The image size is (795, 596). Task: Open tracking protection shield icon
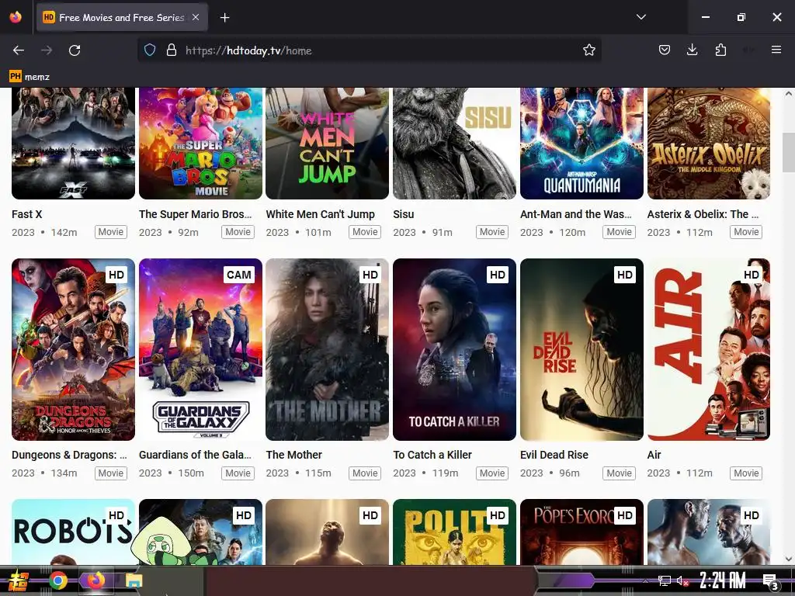[150, 50]
